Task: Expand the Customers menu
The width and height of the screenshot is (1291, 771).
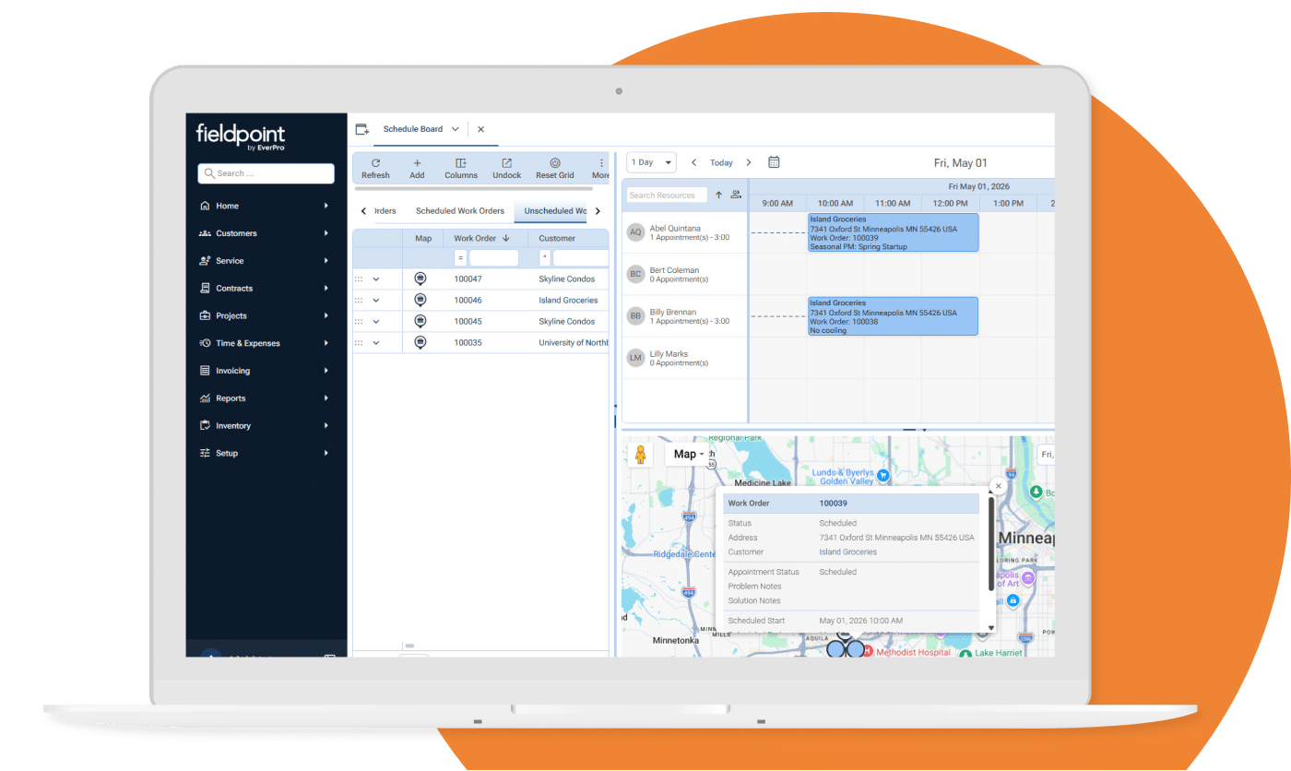Action: coord(266,233)
